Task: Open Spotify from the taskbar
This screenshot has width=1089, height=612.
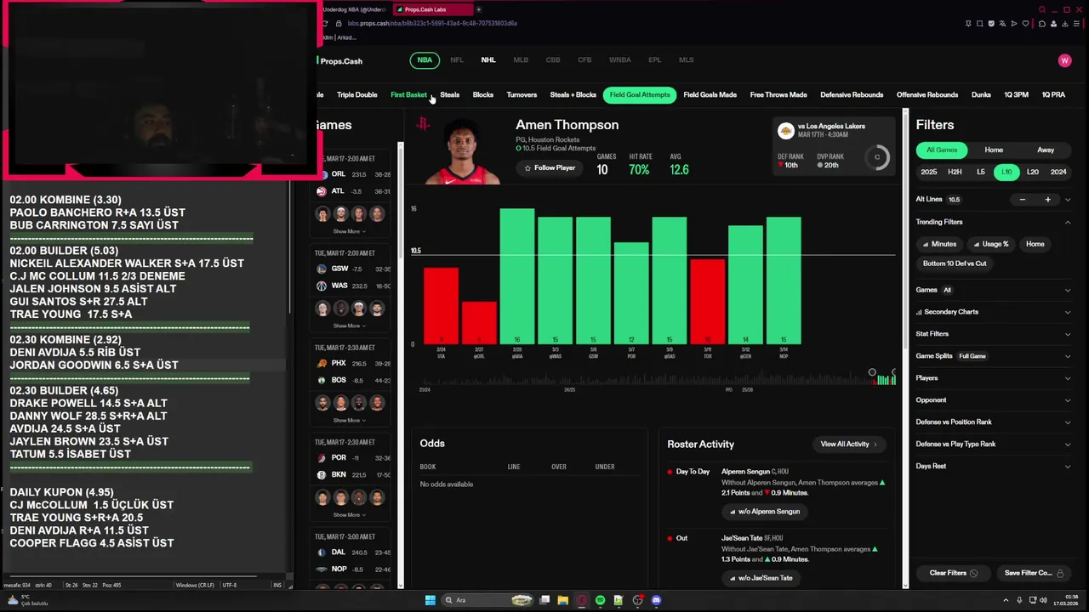Action: [x=601, y=600]
